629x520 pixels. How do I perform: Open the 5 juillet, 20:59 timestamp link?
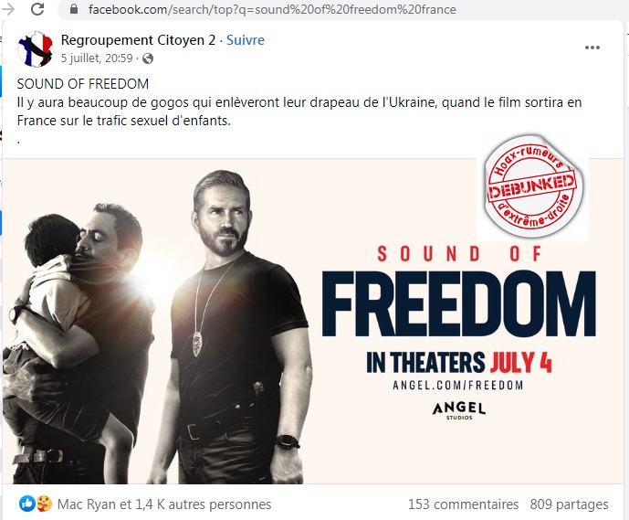[97, 58]
